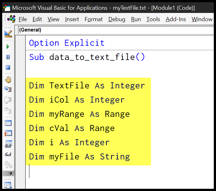Screen dimensions: 216x191
Task: Open the Debug menu
Action: pyautogui.click(x=117, y=19)
